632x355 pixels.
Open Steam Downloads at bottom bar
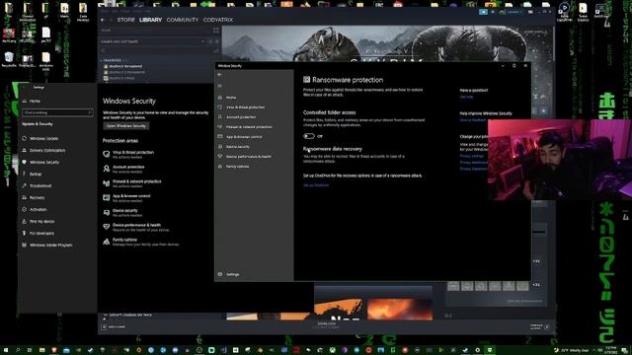[326, 324]
